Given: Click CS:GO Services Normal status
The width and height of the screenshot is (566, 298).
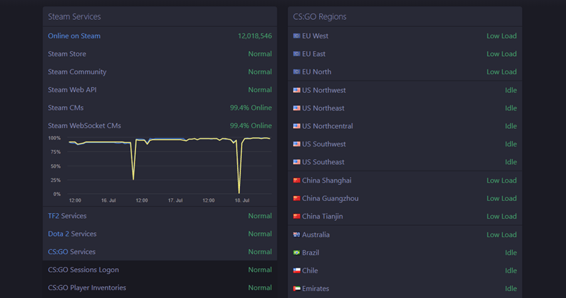Looking at the screenshot, I should click(260, 252).
